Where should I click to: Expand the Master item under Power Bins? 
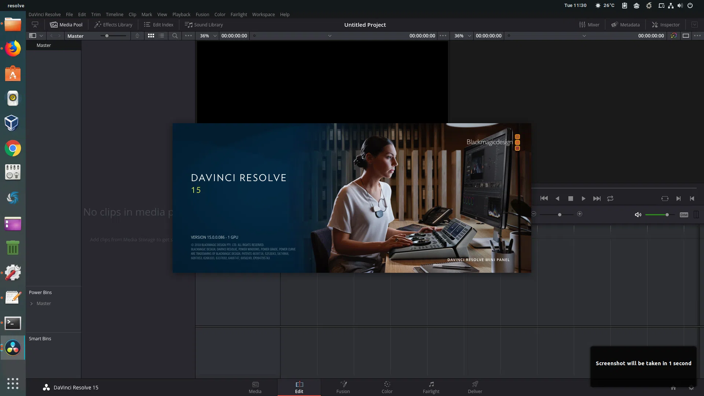click(x=32, y=303)
